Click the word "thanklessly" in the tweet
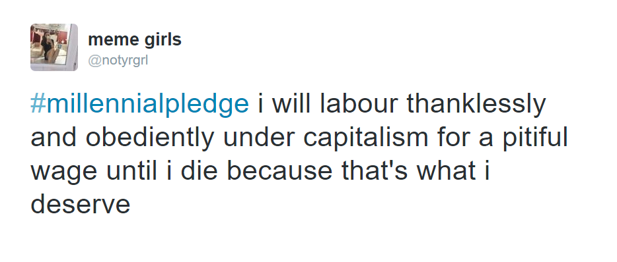 (476, 105)
